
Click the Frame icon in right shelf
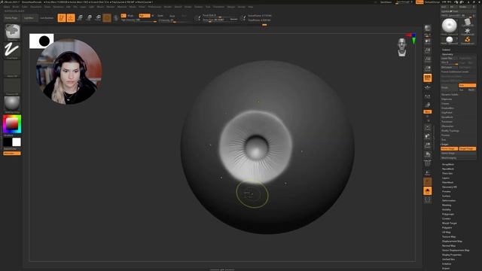(428, 127)
